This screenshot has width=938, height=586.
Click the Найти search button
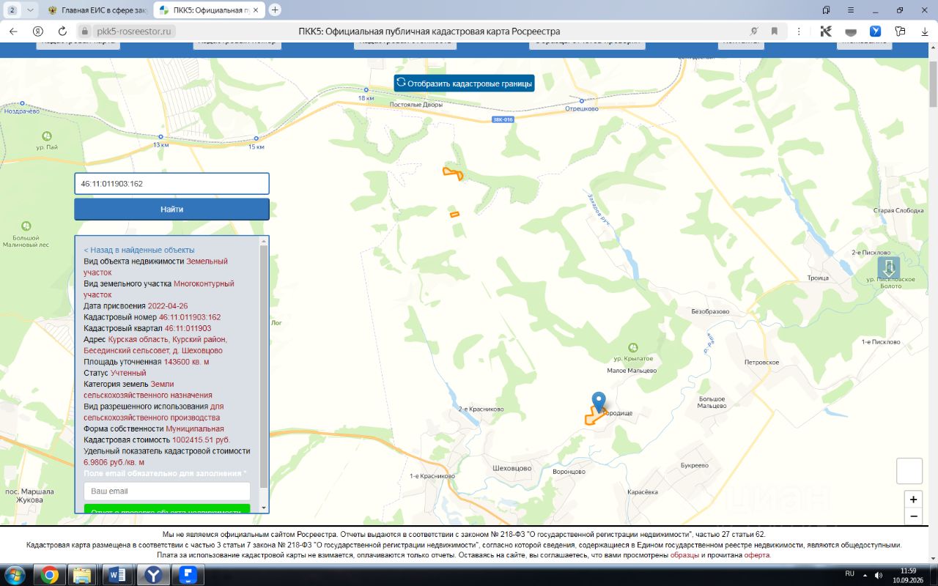[171, 209]
